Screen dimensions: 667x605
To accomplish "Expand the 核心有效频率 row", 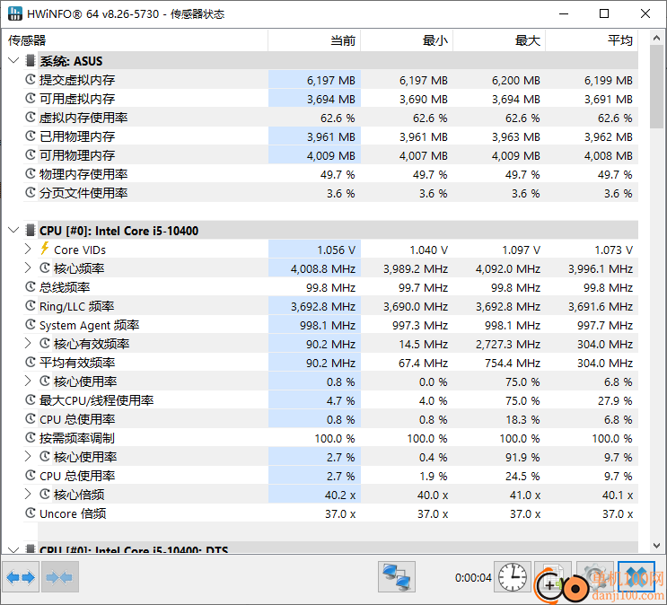I will [x=28, y=344].
